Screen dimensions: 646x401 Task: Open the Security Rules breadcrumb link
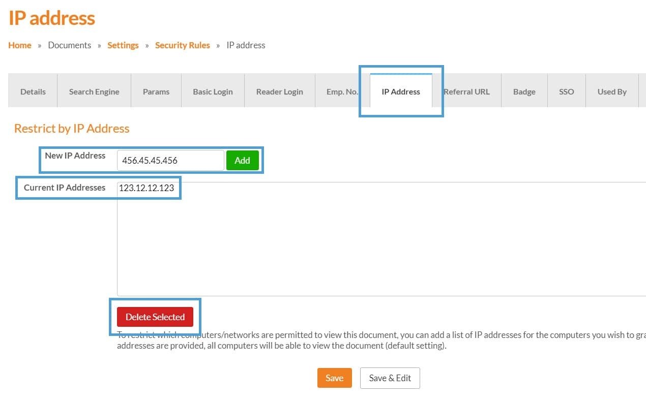tap(183, 45)
